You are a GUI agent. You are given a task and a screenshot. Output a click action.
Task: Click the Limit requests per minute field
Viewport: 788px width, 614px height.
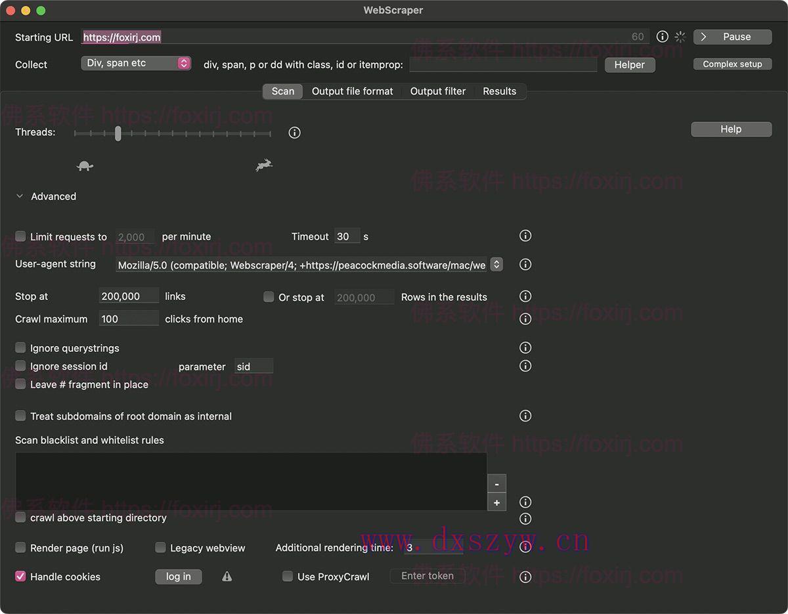tap(135, 236)
